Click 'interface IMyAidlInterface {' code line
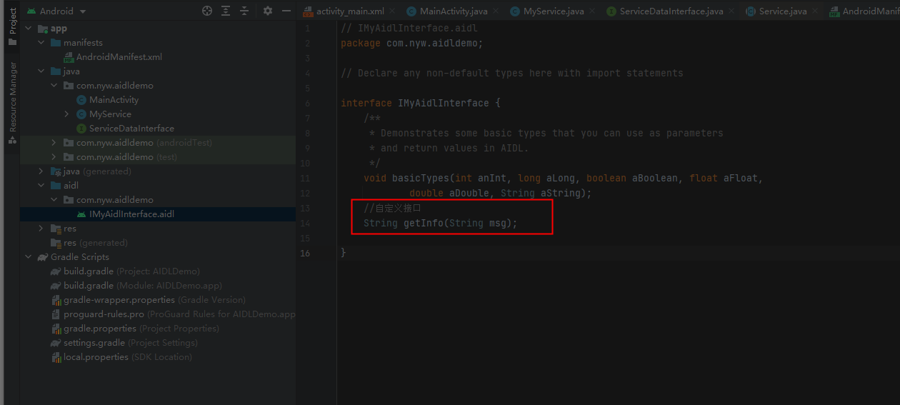The image size is (900, 405). coord(421,103)
